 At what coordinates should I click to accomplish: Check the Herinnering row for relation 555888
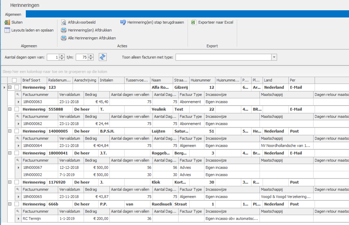point(17,109)
